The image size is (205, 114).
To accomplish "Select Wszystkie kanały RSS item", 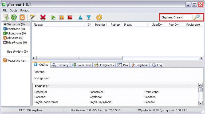I will click(x=16, y=61).
